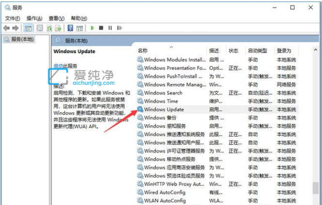Pause the service with pause button
The image size is (322, 205).
tap(110, 28)
